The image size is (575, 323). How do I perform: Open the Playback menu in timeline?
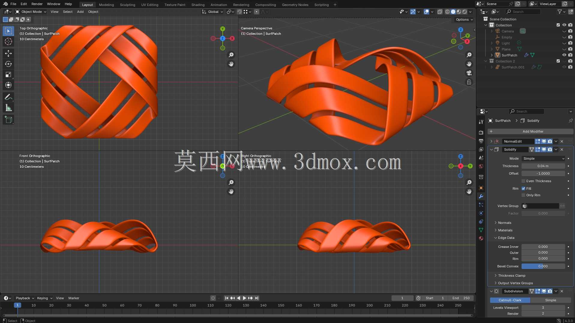[x=25, y=298]
